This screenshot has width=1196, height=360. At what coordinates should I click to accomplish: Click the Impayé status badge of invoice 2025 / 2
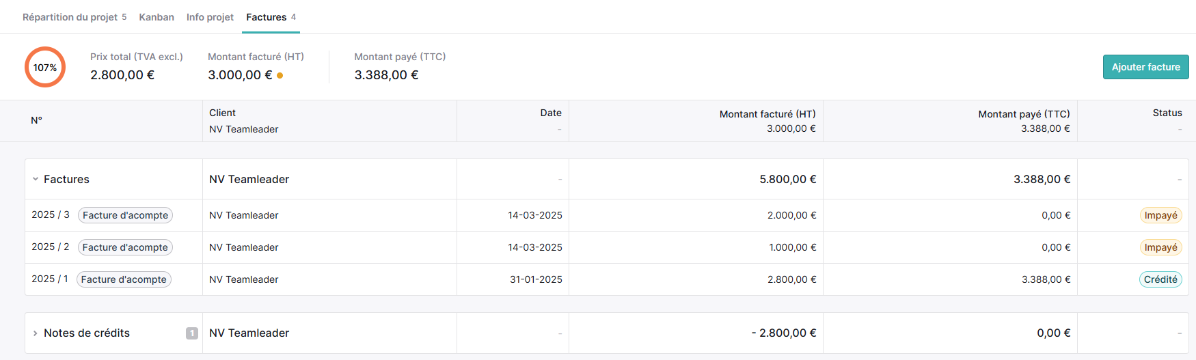(x=1160, y=247)
